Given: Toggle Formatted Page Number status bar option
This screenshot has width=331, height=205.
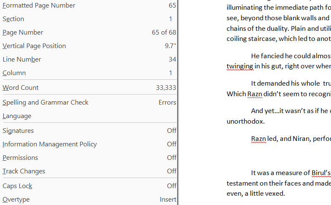Looking at the screenshot, I should coord(39,5).
